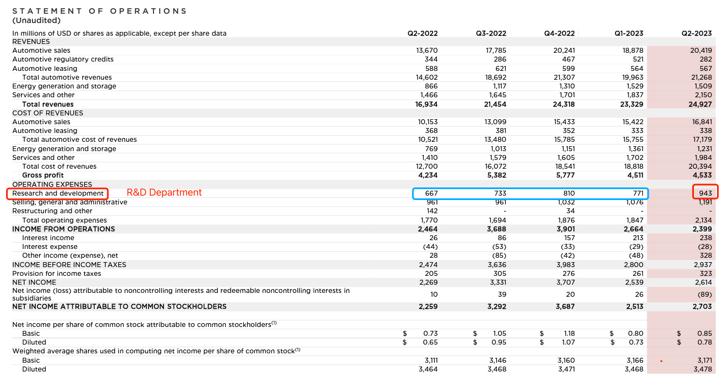
Task: Select the diluted EPS value 0.78
Action: [x=705, y=341]
